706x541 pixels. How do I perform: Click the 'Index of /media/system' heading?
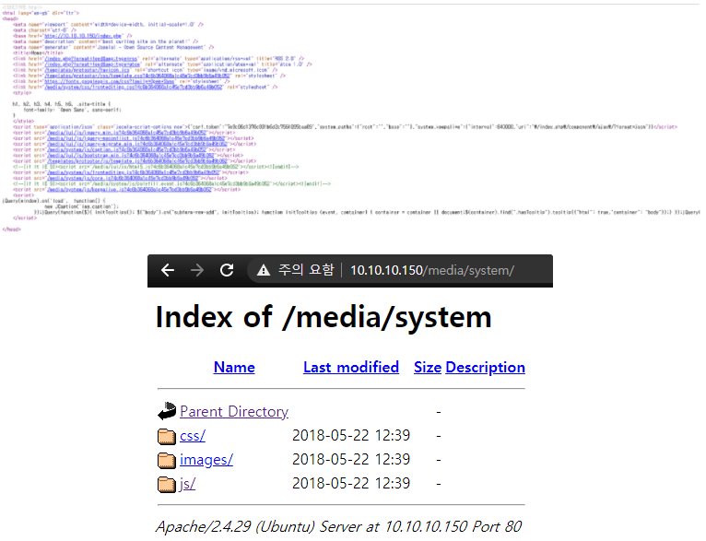324,317
